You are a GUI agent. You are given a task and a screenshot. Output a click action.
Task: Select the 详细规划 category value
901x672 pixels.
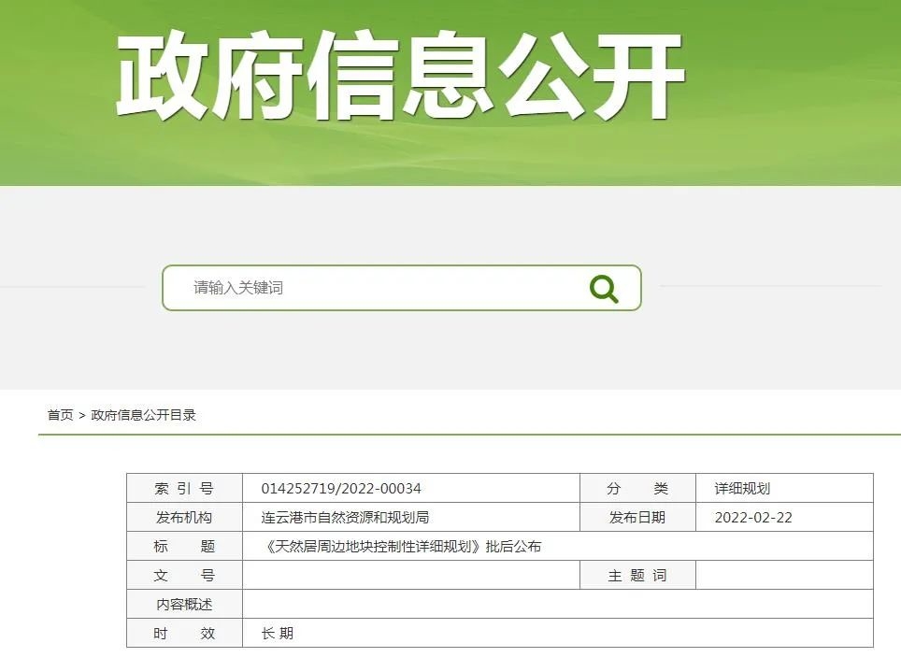click(x=742, y=489)
